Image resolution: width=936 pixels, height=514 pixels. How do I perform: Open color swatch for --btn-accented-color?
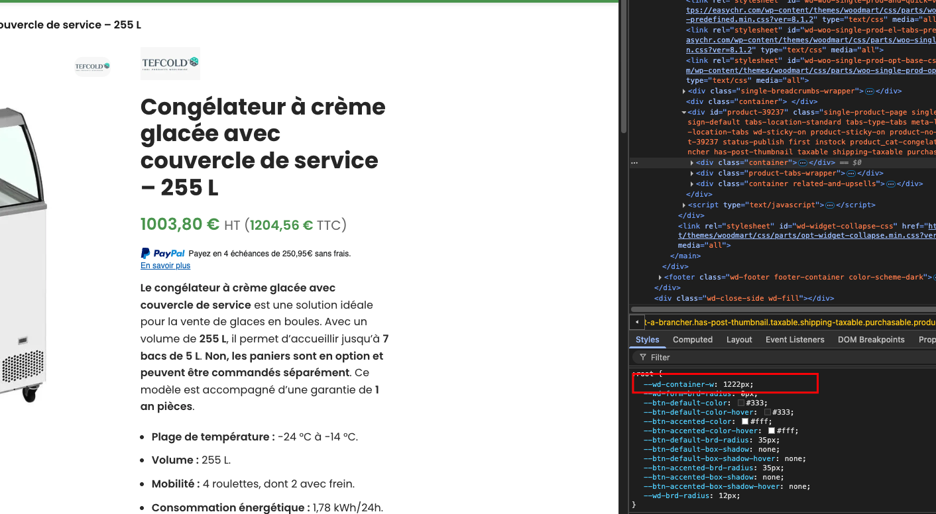[x=745, y=421]
